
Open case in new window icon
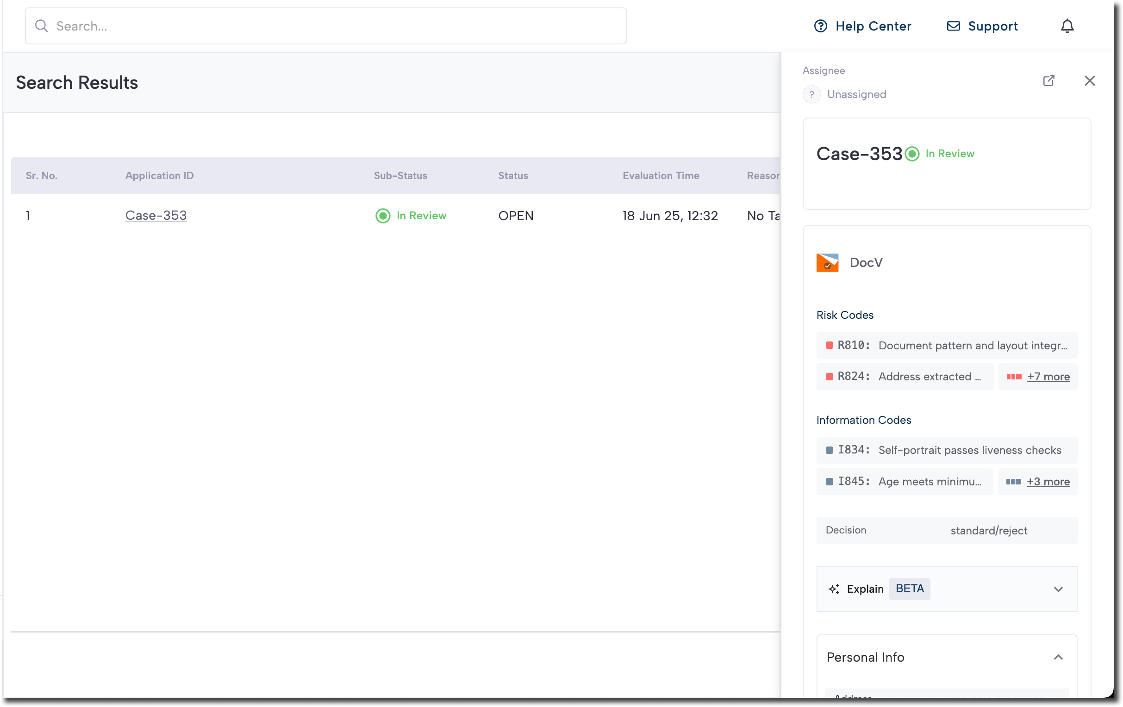click(1048, 81)
